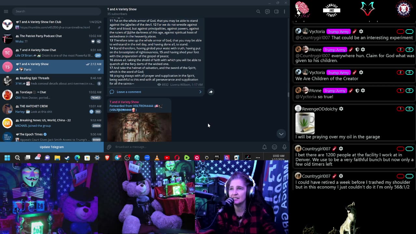Image resolution: width=416 pixels, height=234 pixels.
Task: Open the channel header T and A Variety Show
Action: point(122,9)
